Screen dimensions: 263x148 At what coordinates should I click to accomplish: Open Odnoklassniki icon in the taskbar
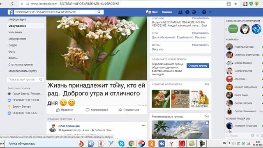click(152, 143)
